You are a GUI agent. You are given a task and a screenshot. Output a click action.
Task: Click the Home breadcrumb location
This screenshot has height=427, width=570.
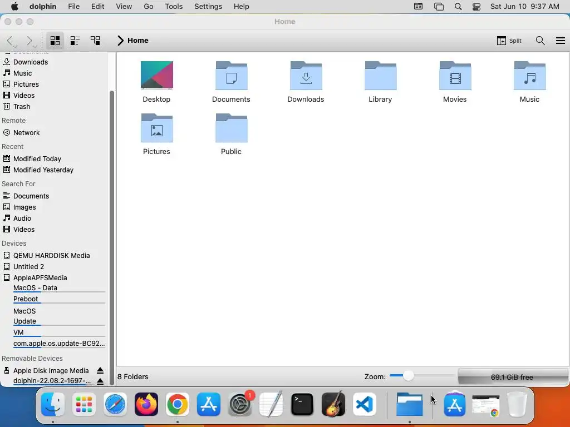(x=138, y=40)
